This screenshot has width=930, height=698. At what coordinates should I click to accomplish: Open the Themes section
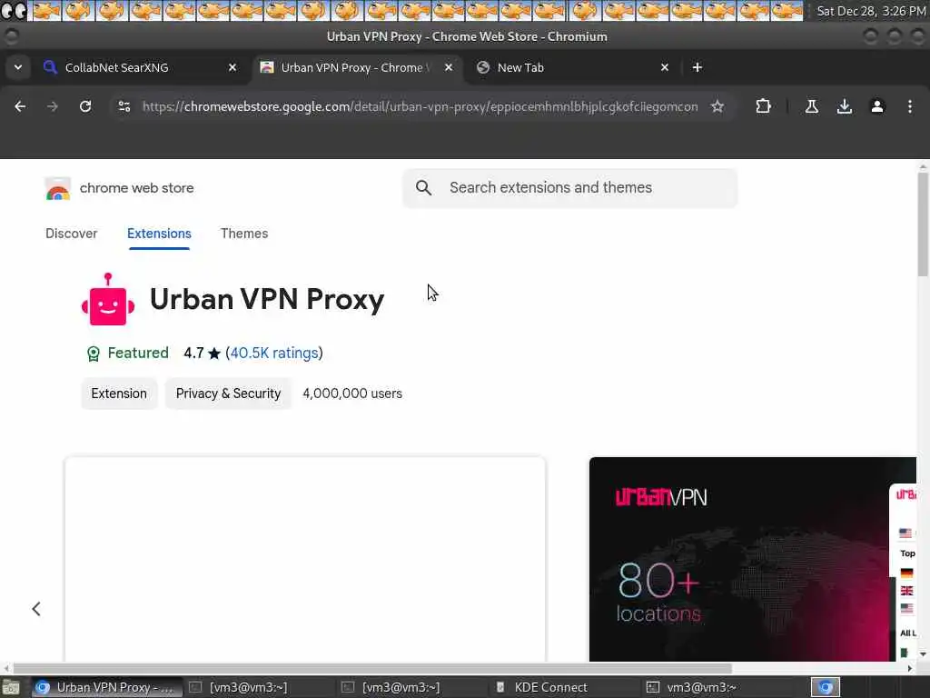coord(244,234)
